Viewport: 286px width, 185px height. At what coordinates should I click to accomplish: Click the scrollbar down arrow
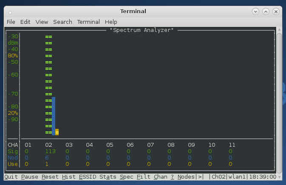(279, 177)
